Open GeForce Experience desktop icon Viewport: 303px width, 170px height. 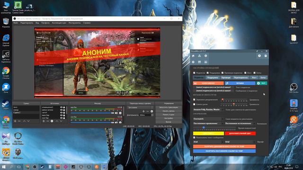pyautogui.click(x=6, y=56)
